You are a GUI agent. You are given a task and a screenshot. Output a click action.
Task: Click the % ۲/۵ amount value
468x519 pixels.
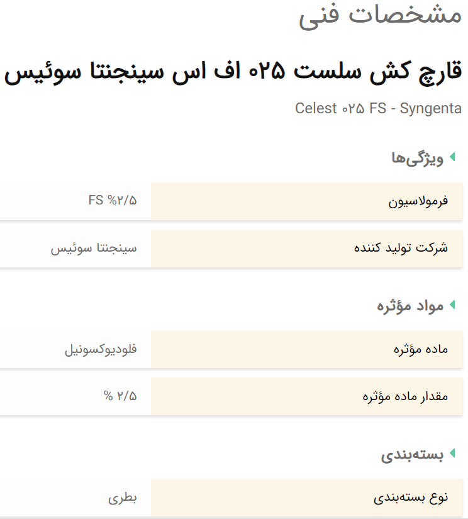click(120, 396)
